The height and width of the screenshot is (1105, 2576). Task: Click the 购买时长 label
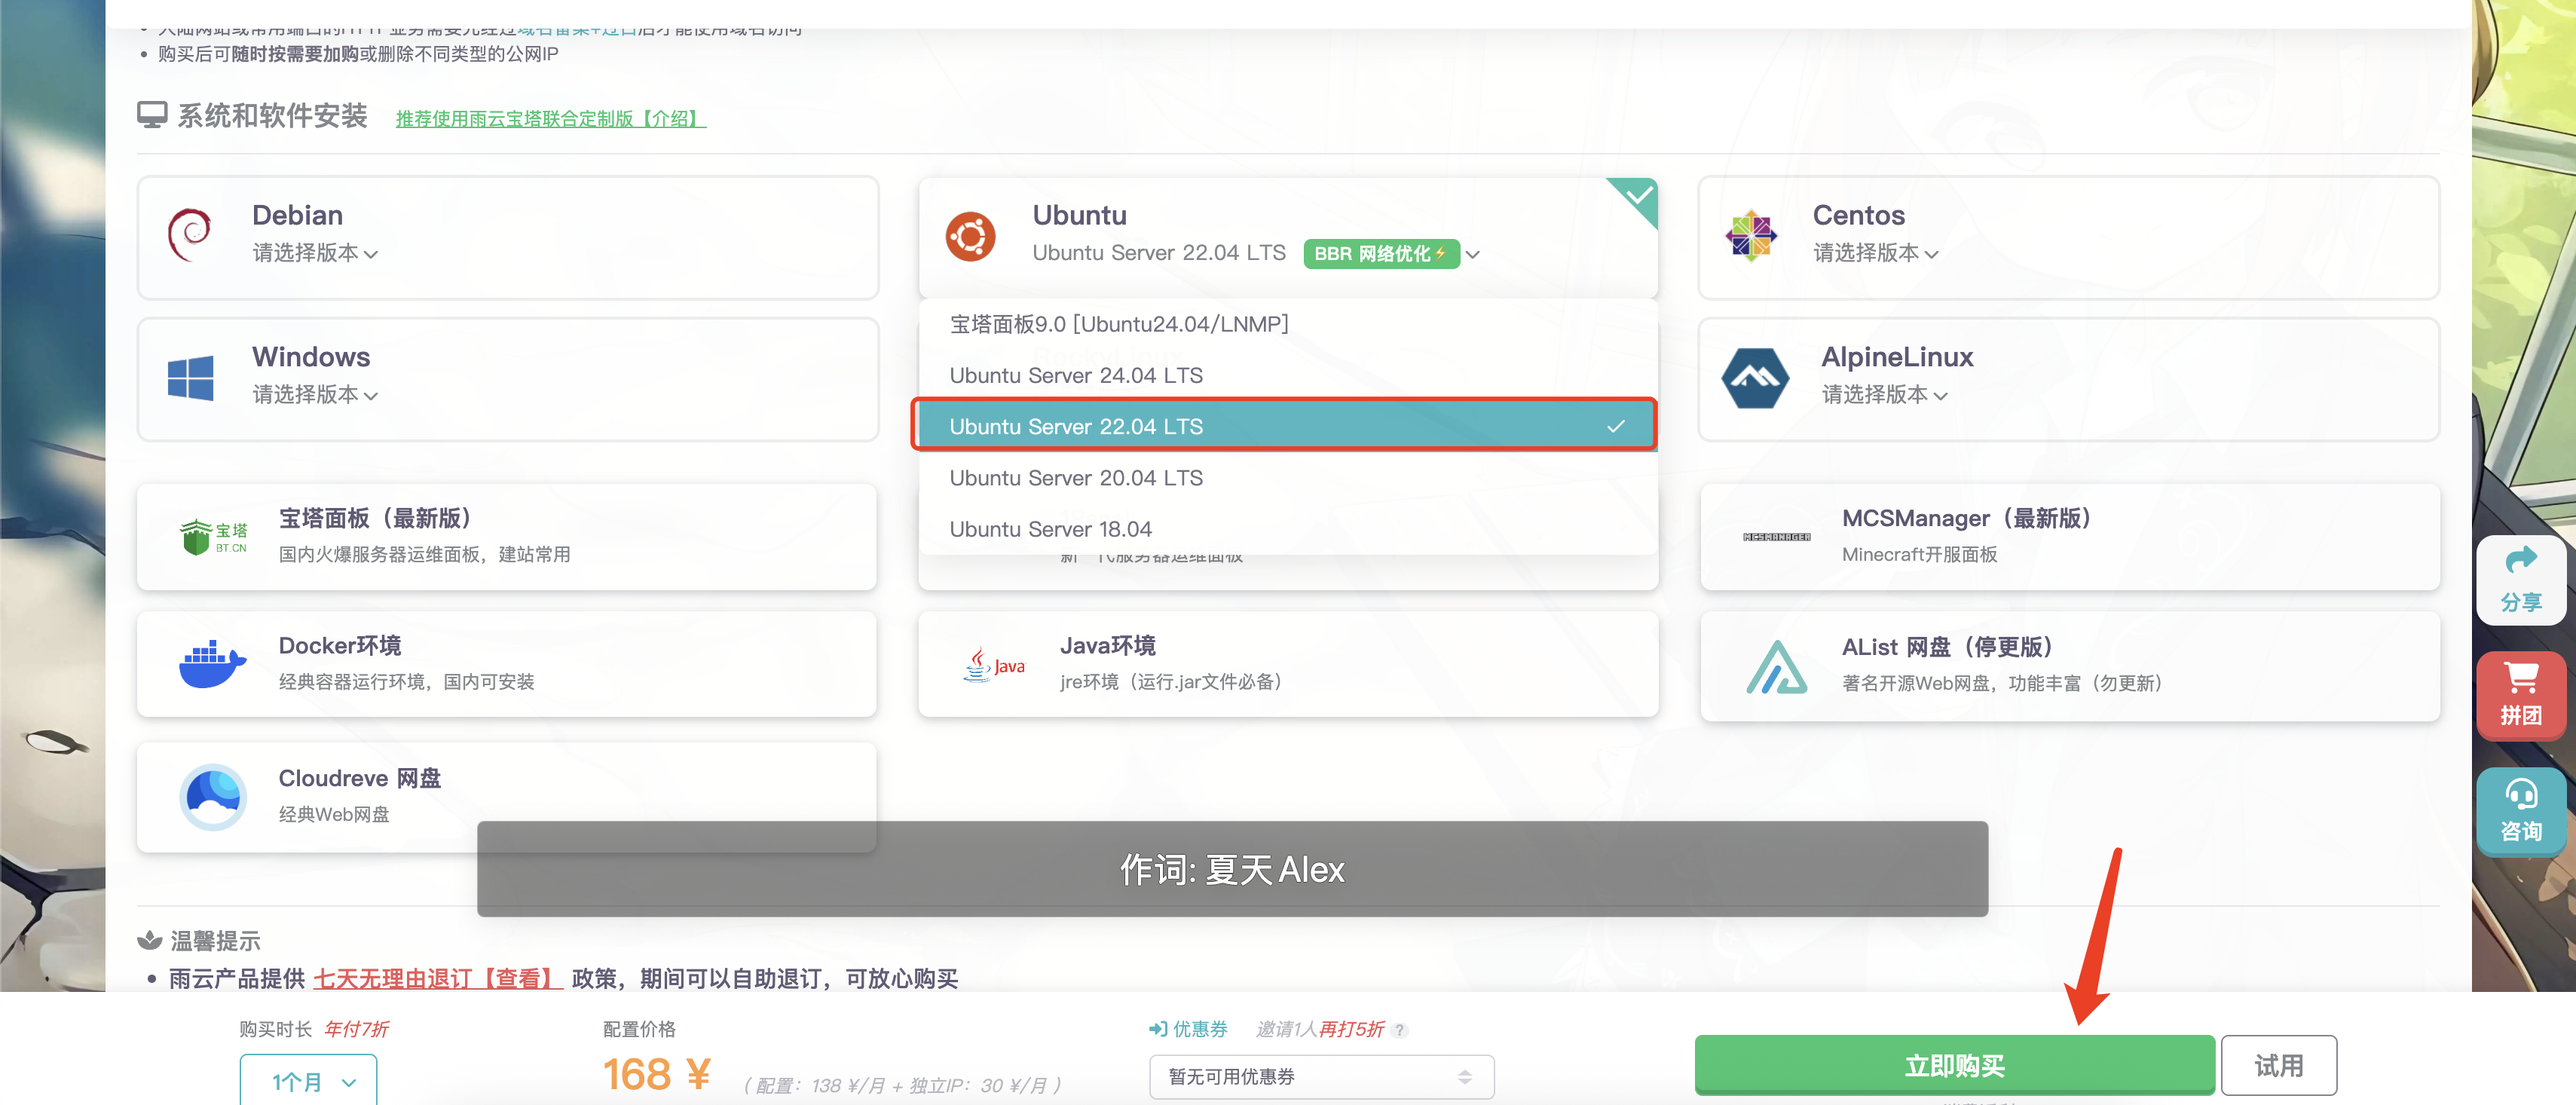[x=275, y=1029]
